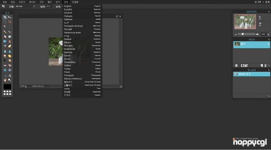271x150 pixels.
Task: Choose Italiano in the language menu
Action: pyautogui.click(x=82, y=42)
